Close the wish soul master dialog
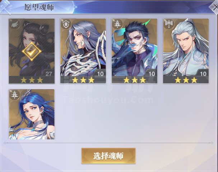The width and height of the screenshot is (218, 172). tap(214, 7)
